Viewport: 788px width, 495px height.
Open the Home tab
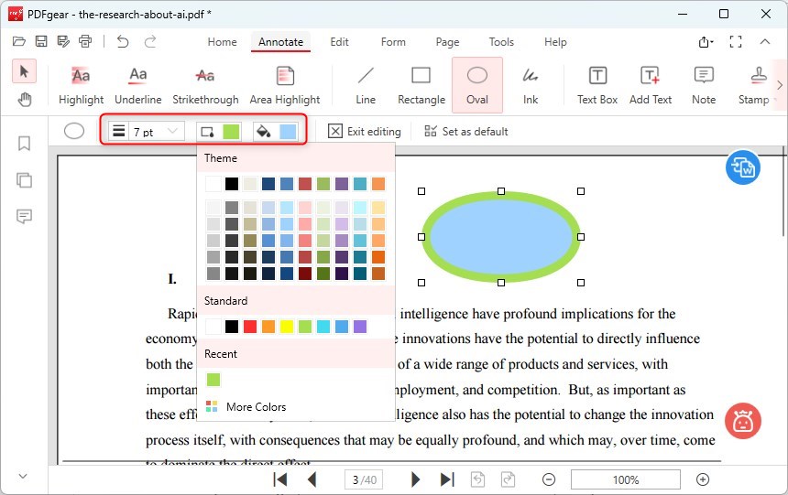click(x=222, y=42)
